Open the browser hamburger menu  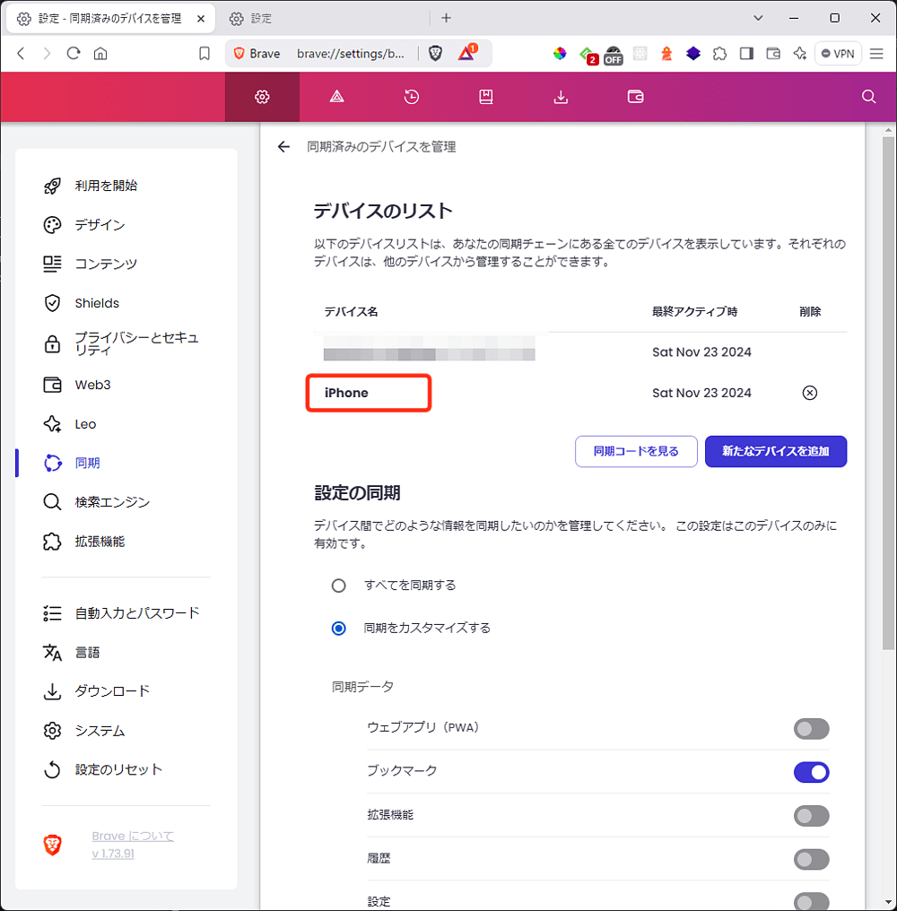pyautogui.click(x=876, y=54)
